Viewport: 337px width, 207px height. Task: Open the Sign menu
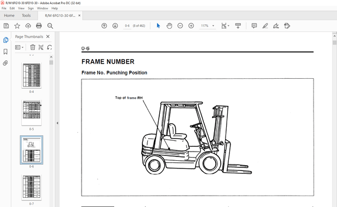31,8
